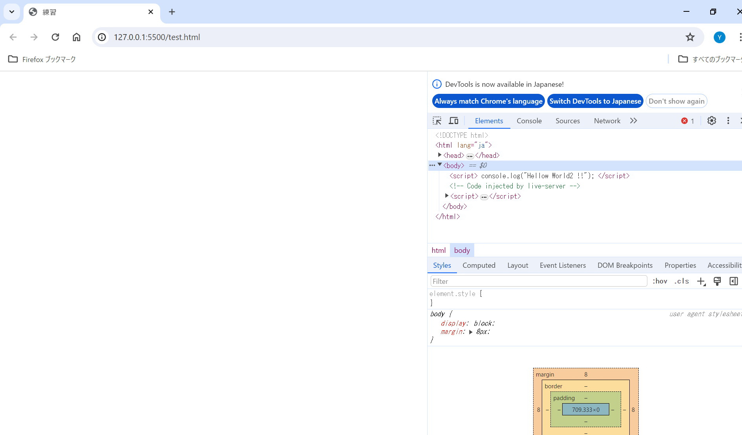Select the live-server comment line
The width and height of the screenshot is (742, 435).
pos(515,186)
